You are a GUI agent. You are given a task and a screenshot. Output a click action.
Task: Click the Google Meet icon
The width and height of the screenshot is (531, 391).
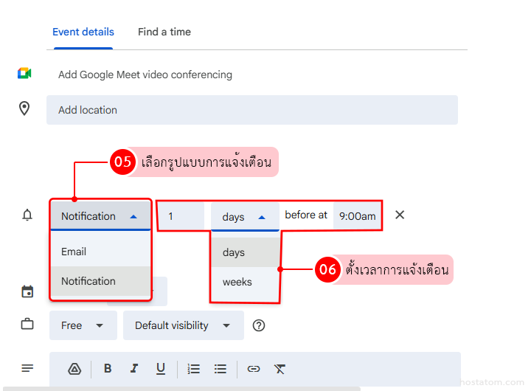pyautogui.click(x=24, y=74)
